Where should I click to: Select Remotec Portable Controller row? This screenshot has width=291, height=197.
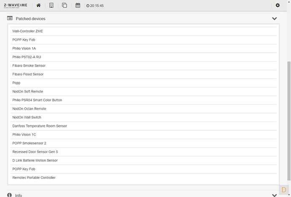[143, 178]
